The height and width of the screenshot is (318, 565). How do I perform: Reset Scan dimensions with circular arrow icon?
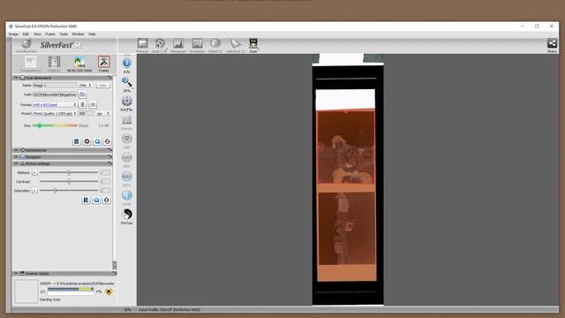tap(108, 141)
